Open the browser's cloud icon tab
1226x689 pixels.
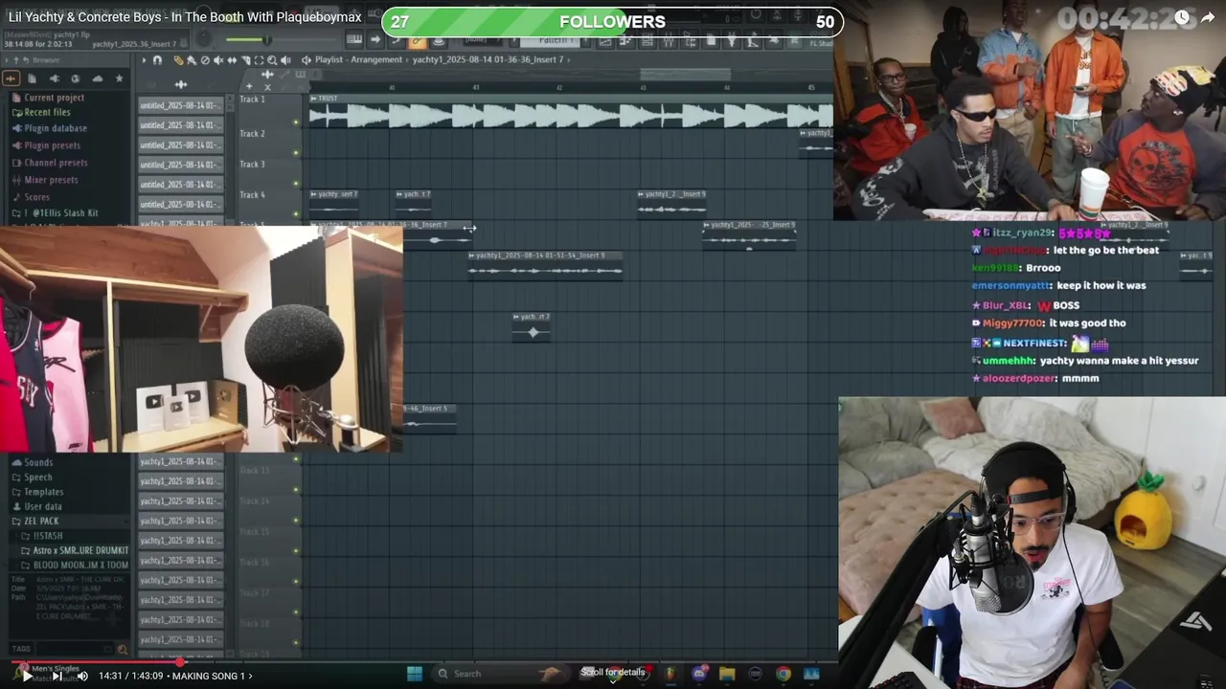click(x=98, y=78)
